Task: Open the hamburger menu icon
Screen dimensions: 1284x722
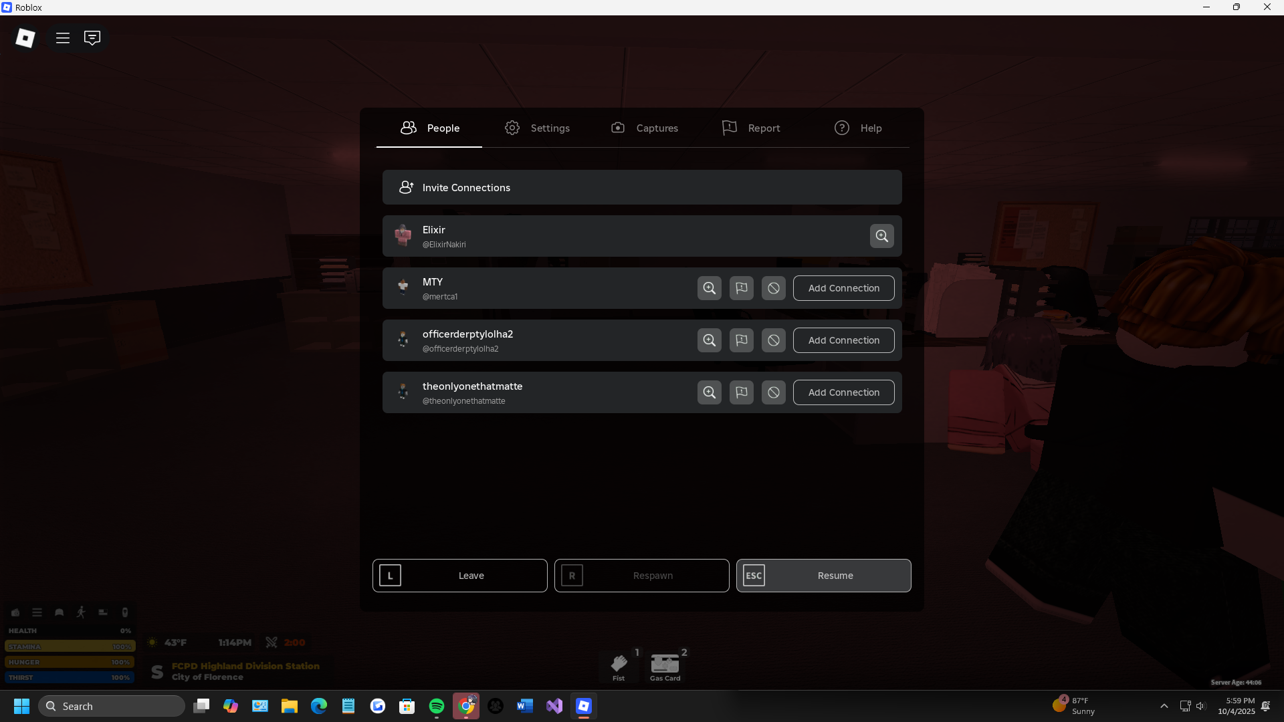Action: coord(63,38)
